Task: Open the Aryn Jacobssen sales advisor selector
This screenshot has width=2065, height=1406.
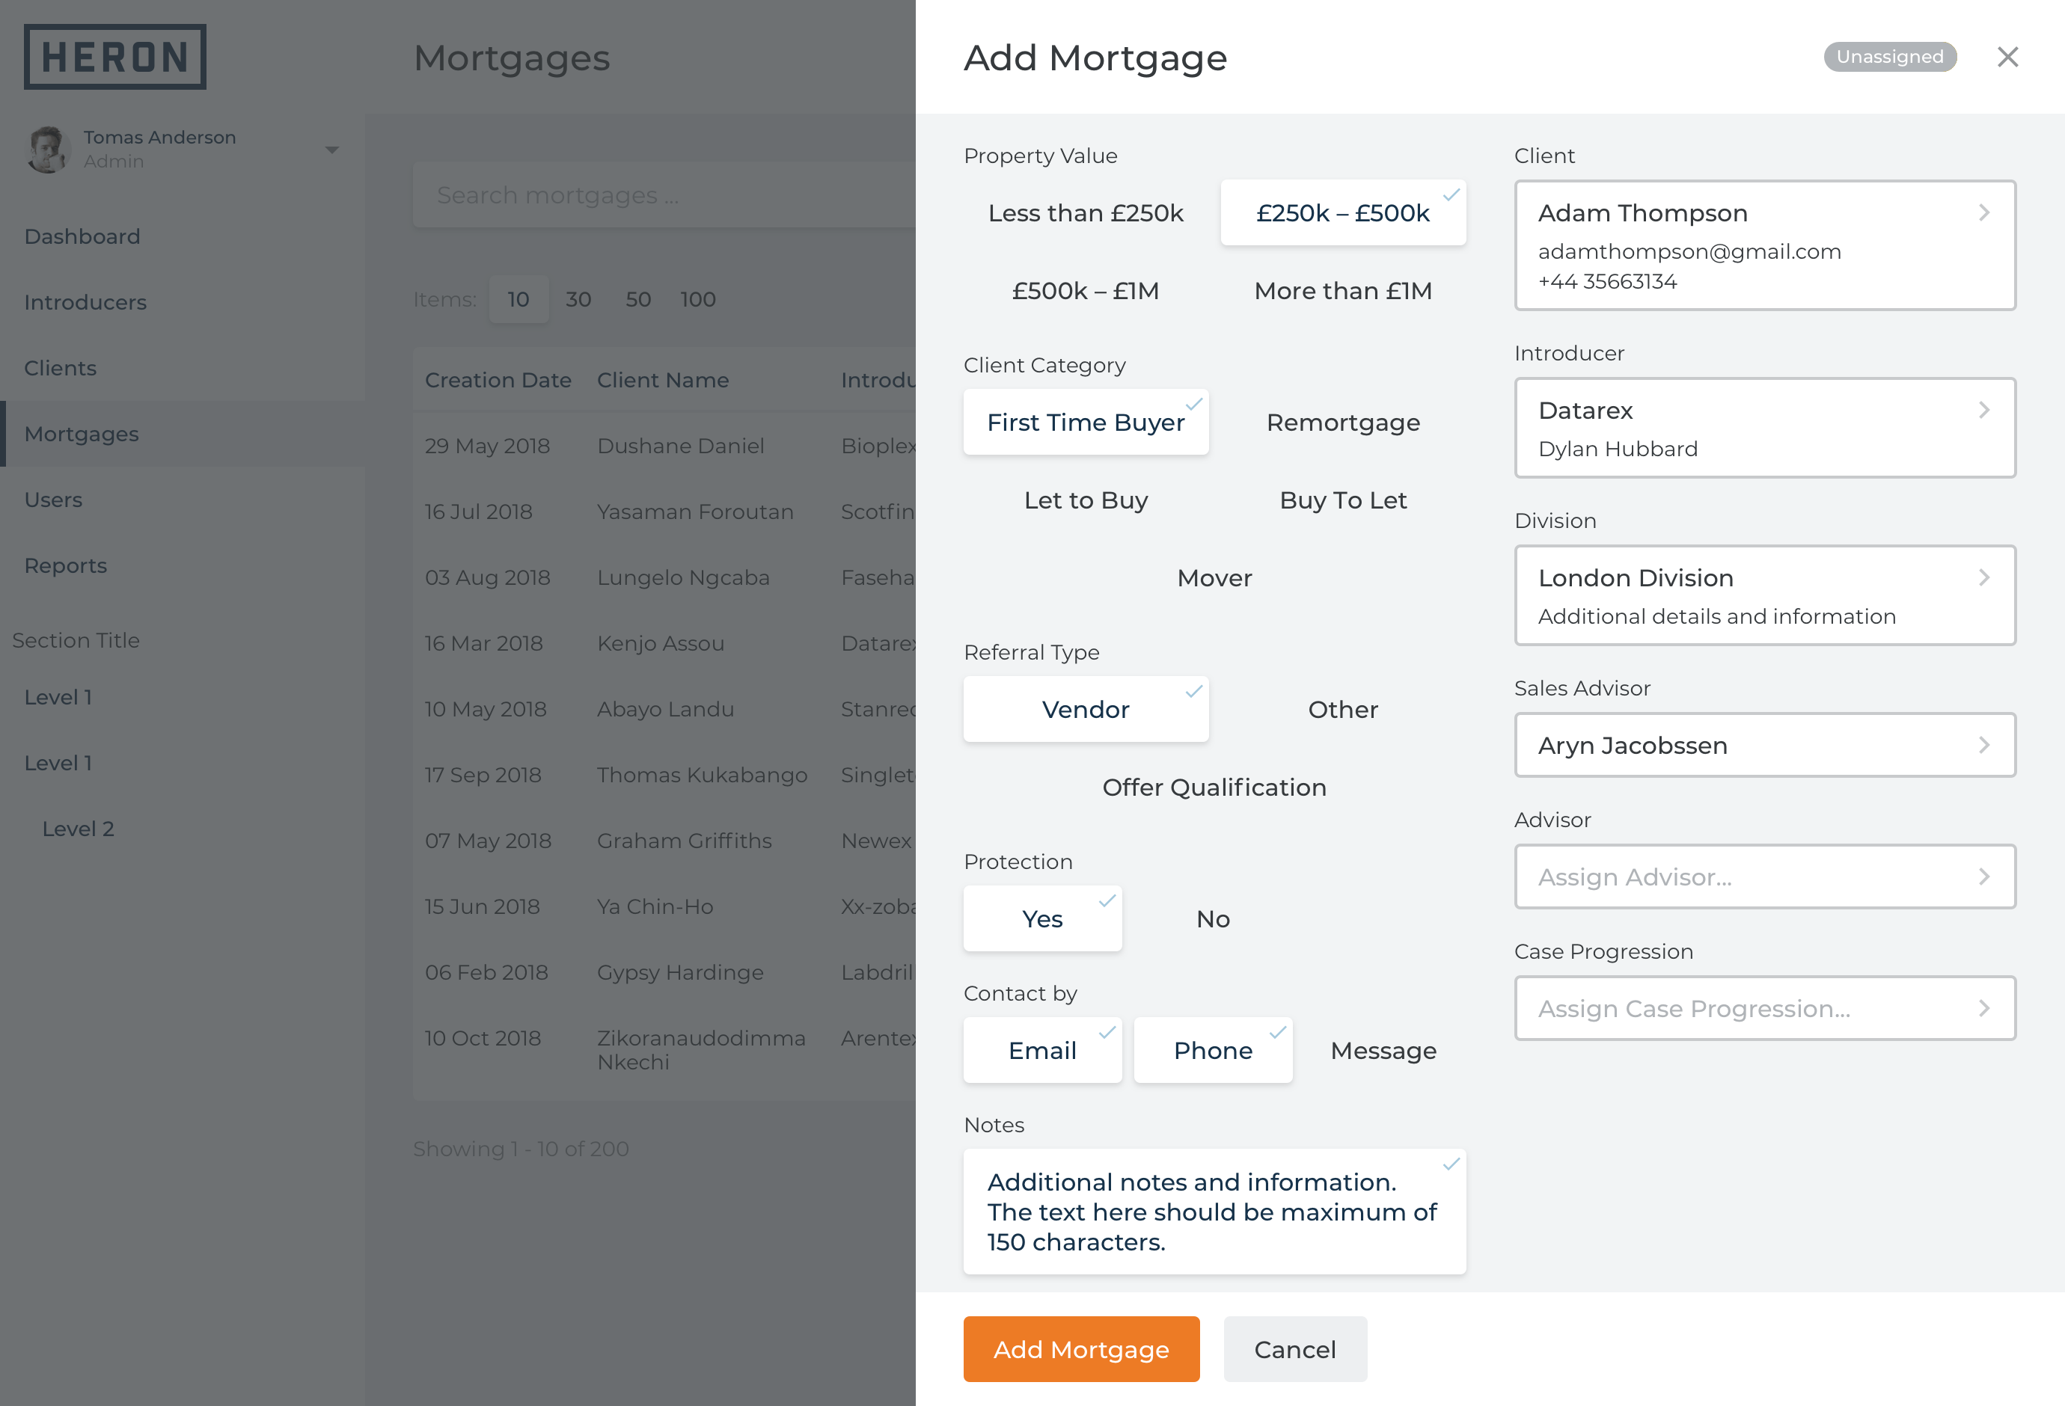Action: [x=1765, y=745]
